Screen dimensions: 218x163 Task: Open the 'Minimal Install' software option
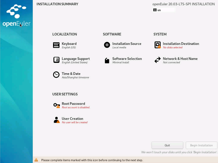click(x=121, y=62)
